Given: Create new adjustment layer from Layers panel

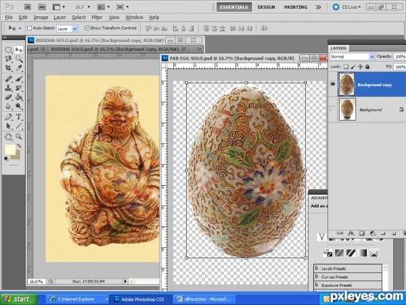Looking at the screenshot, I should coord(372,233).
